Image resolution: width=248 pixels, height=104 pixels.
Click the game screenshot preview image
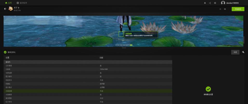pos(123,31)
